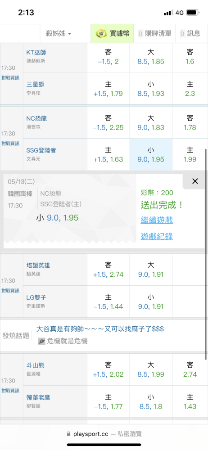This screenshot has height=450, width=208.
Task: Click the 買噱幣 coin icon
Action: (x=100, y=34)
